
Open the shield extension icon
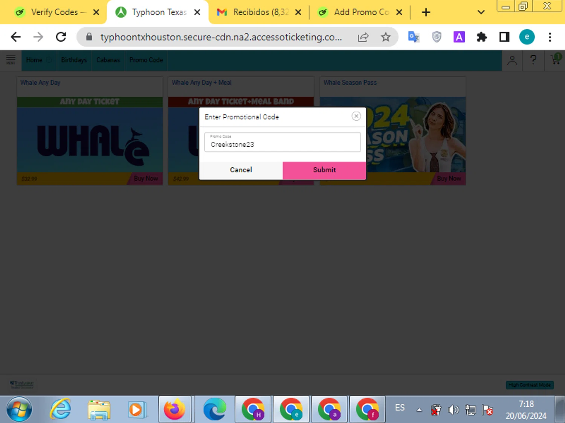pyautogui.click(x=437, y=37)
